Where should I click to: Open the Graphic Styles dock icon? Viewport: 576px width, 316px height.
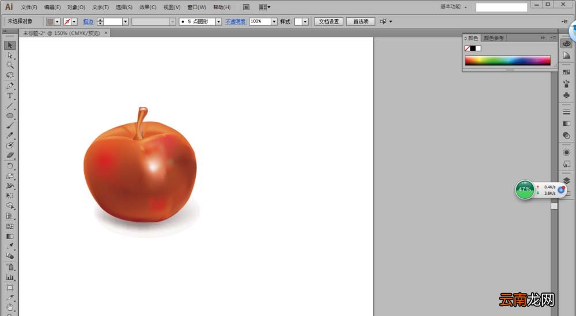click(566, 164)
